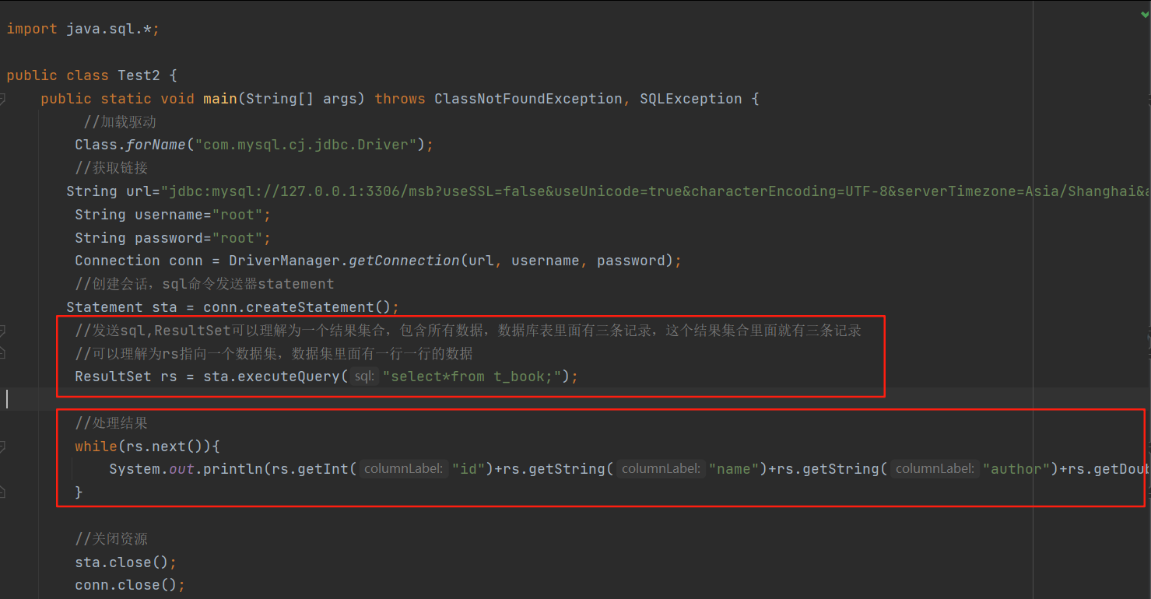Click the comment '//获取链接'
Viewport: 1151px width, 599px height.
pyautogui.click(x=111, y=168)
